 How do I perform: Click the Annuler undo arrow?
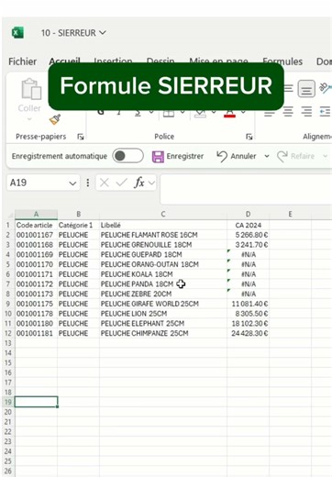[222, 156]
